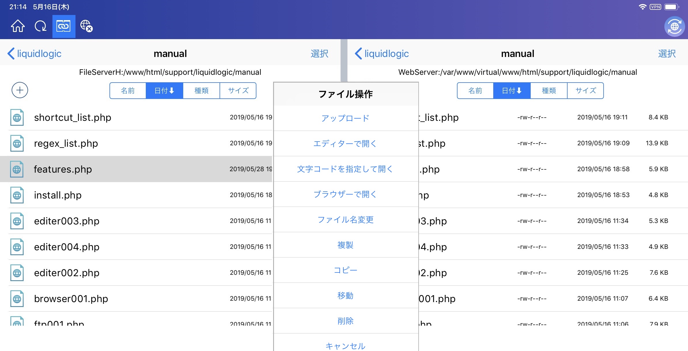
Task: Click the Home icon in the toolbar
Action: [17, 26]
